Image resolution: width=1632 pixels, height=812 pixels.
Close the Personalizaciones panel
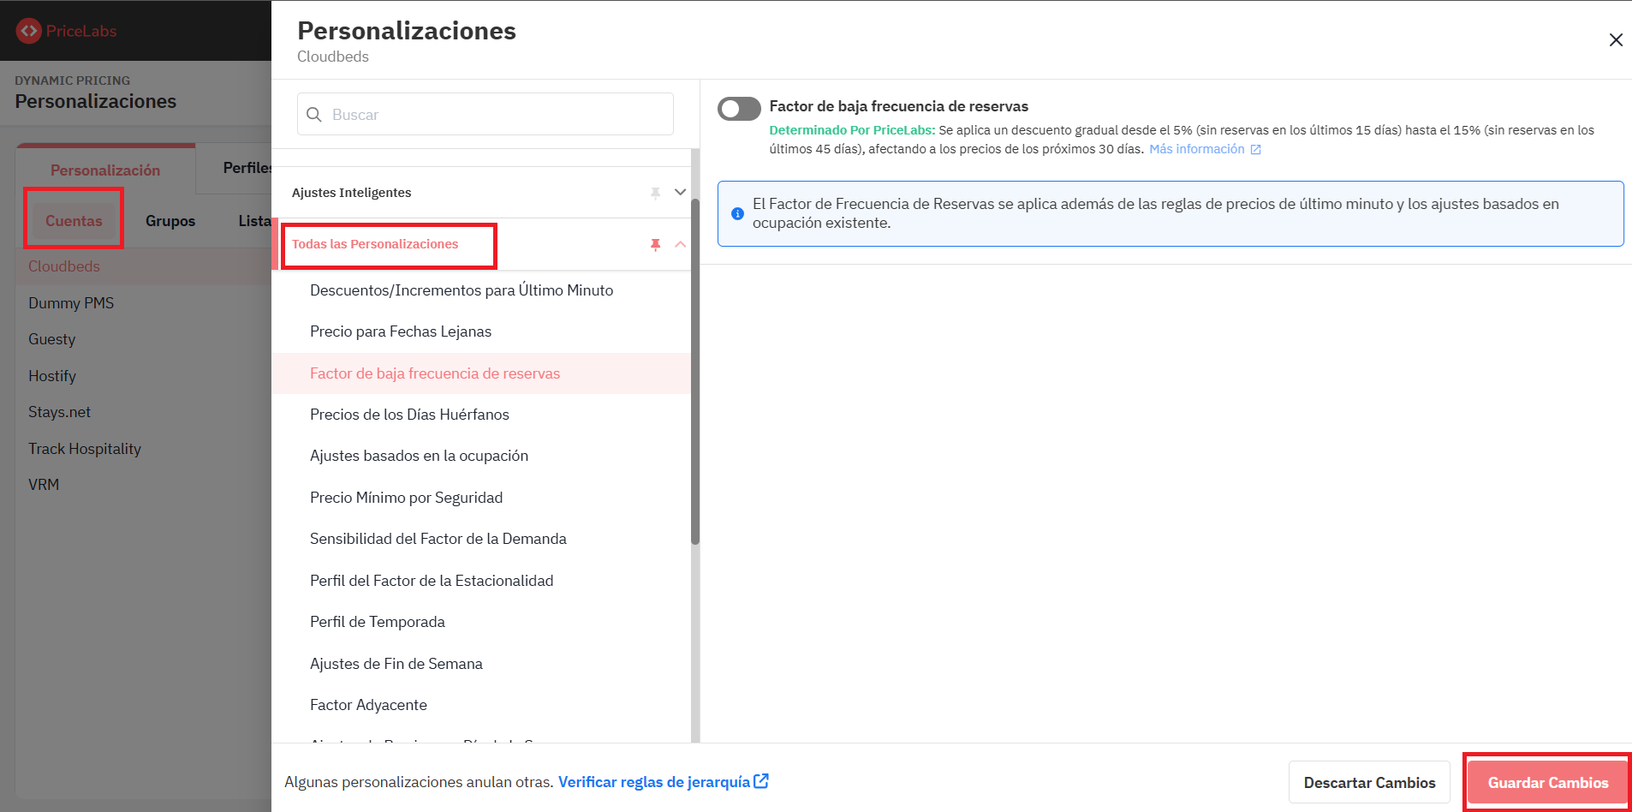[x=1616, y=40]
